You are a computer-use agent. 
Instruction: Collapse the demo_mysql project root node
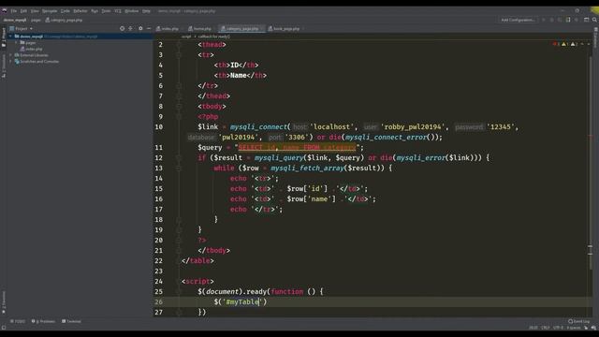click(x=10, y=37)
